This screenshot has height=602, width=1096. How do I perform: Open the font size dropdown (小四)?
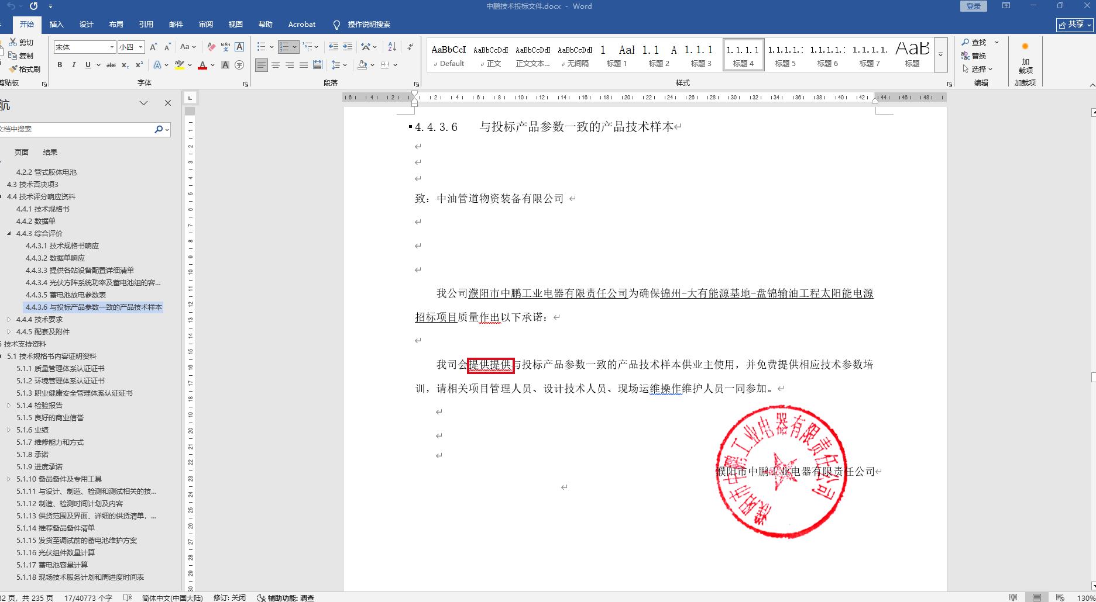(141, 47)
